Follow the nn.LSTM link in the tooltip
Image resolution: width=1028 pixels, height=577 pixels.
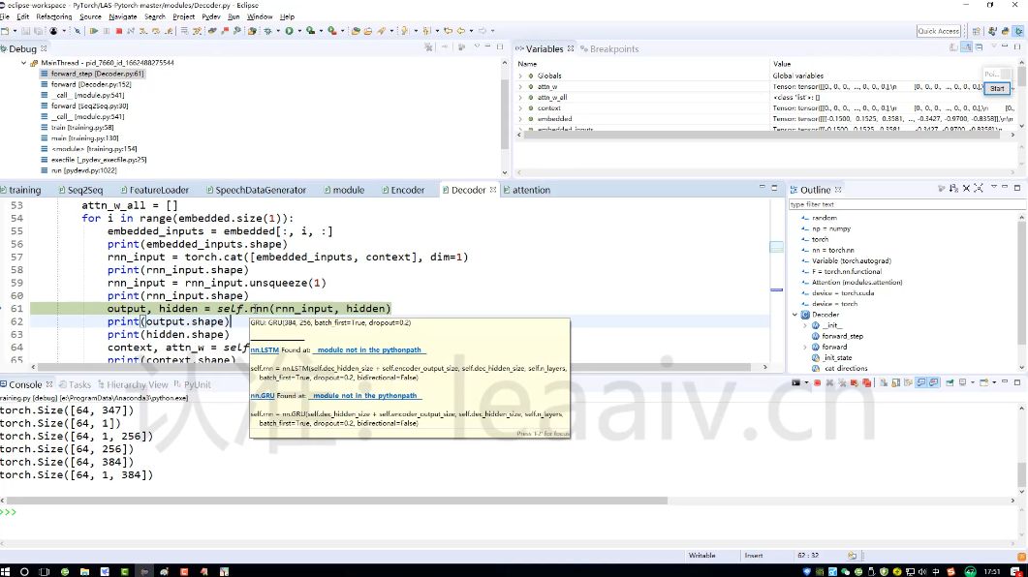point(265,349)
